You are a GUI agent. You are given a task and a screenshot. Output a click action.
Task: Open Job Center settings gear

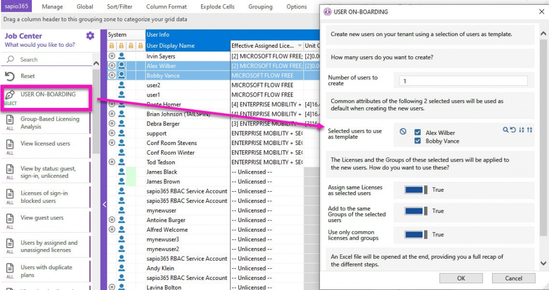(90, 36)
